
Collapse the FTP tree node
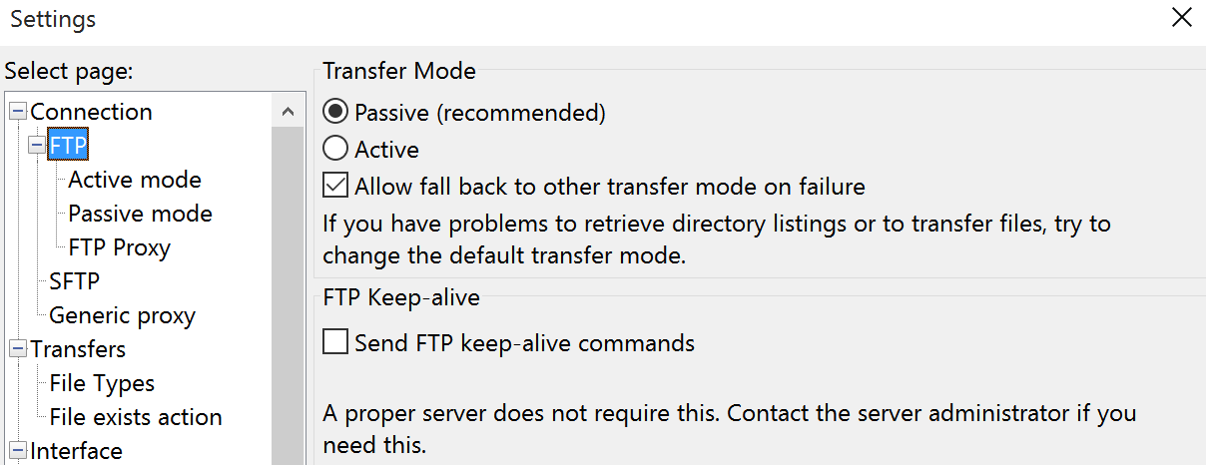pyautogui.click(x=38, y=146)
